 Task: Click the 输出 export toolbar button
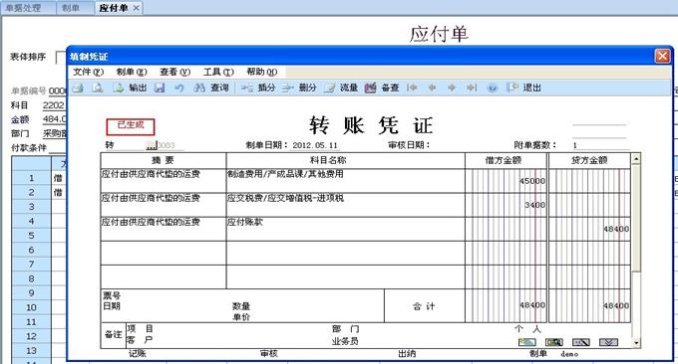(130, 88)
